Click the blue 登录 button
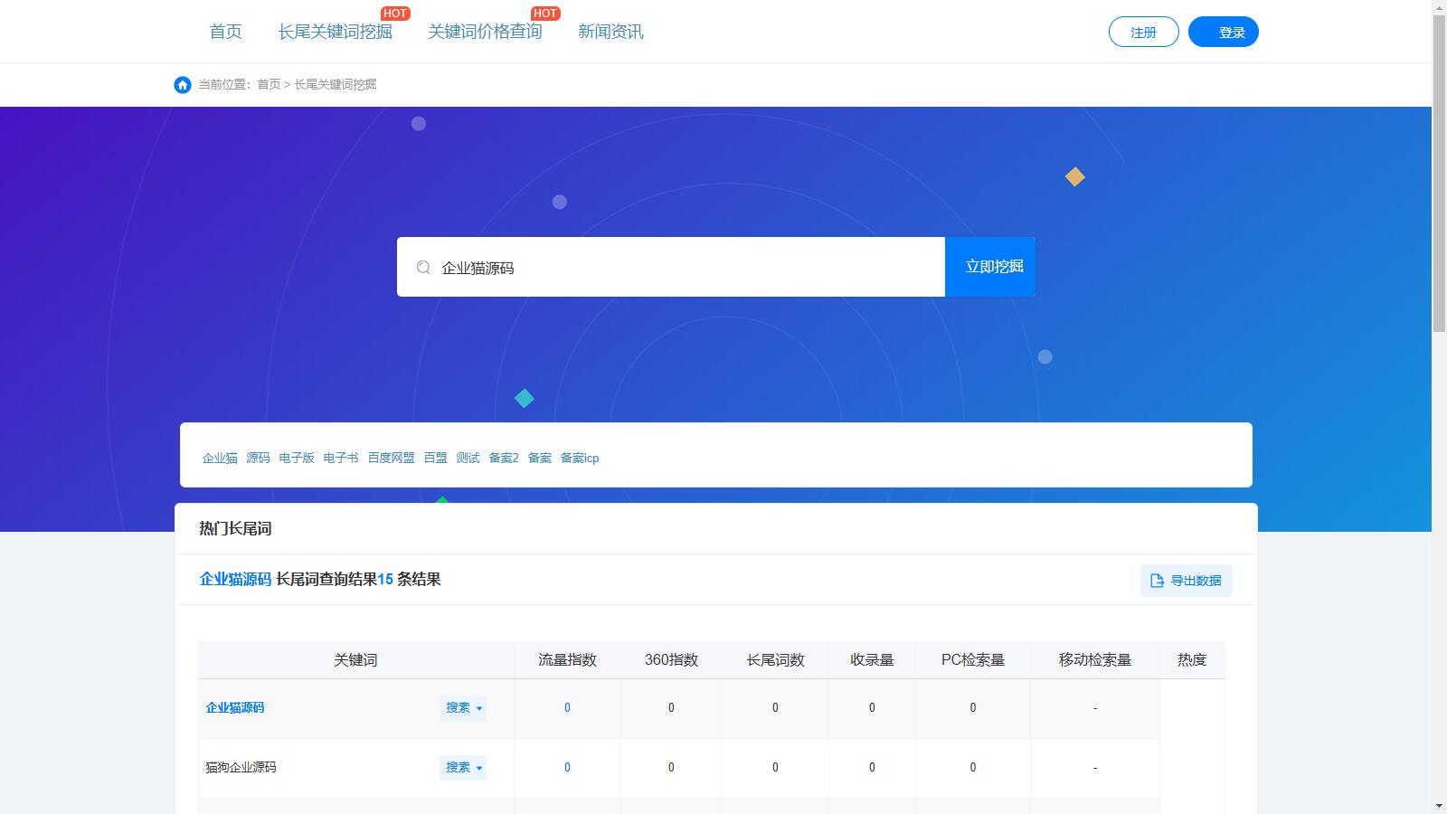Image resolution: width=1447 pixels, height=814 pixels. click(x=1223, y=32)
